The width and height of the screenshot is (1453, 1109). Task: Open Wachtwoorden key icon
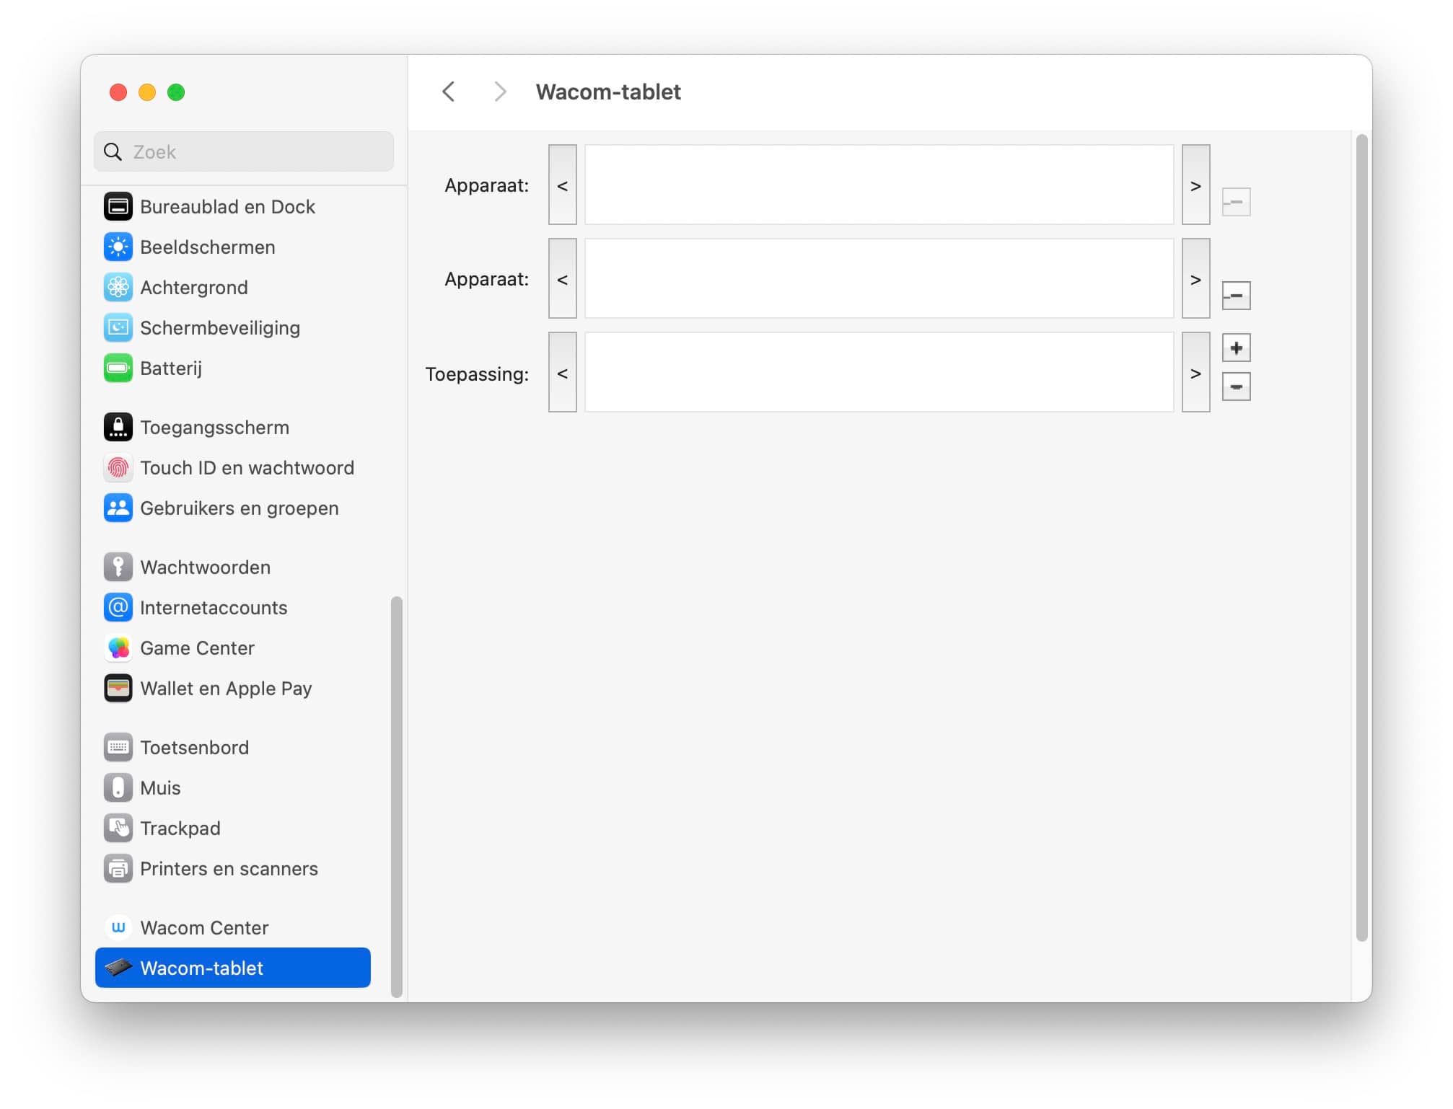(118, 567)
